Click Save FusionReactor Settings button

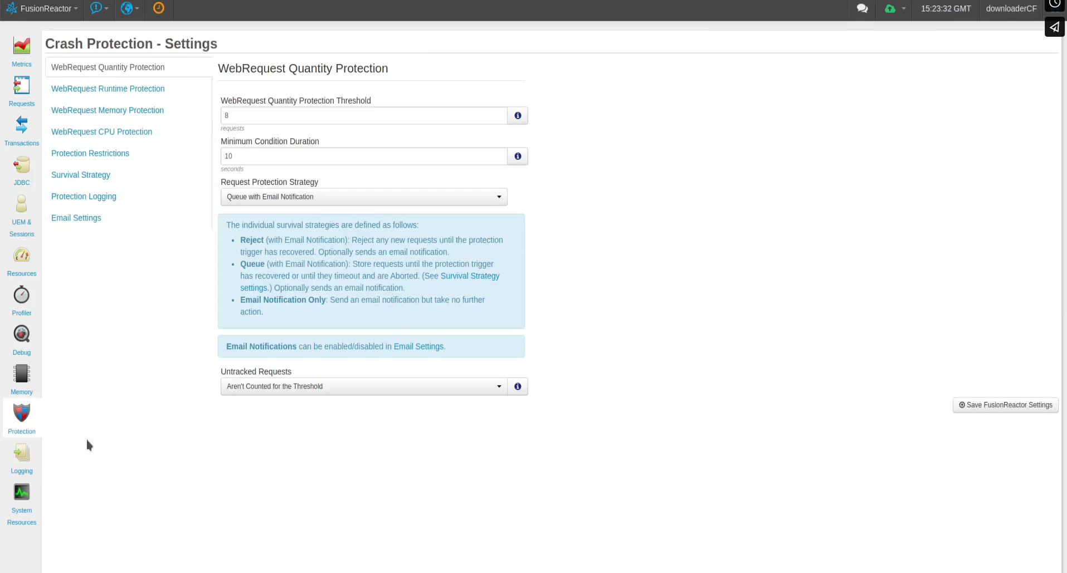pyautogui.click(x=1006, y=405)
